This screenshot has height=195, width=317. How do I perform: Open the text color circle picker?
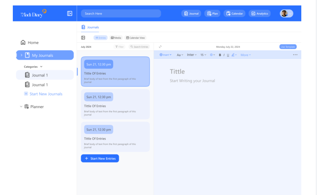coord(212,55)
